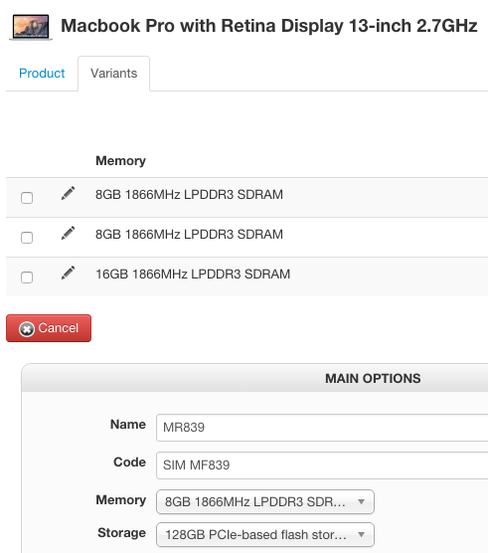The image size is (488, 553).
Task: Click the Code field with SIM MF839
Action: pyautogui.click(x=322, y=464)
